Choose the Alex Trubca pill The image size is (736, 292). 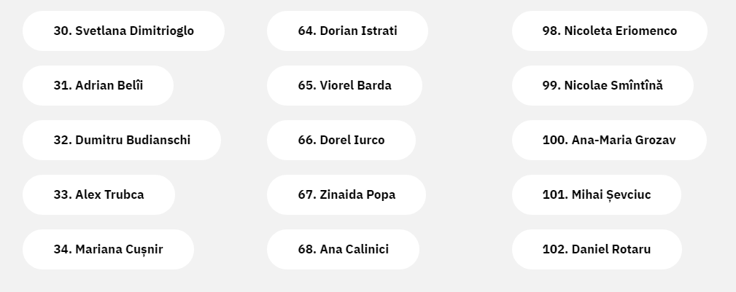pos(98,195)
